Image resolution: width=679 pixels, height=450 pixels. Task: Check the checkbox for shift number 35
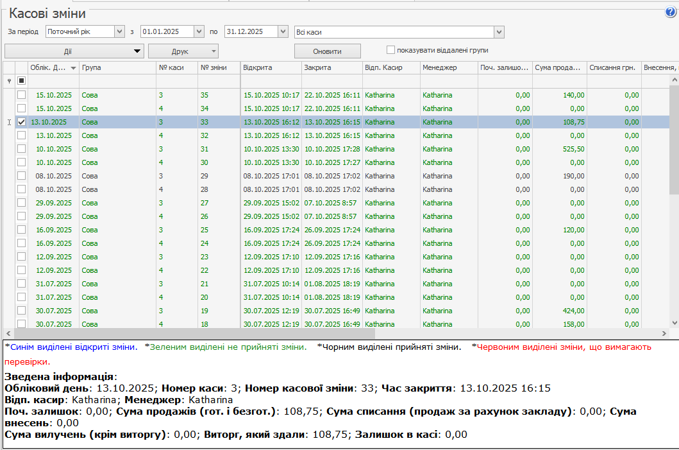pyautogui.click(x=21, y=95)
